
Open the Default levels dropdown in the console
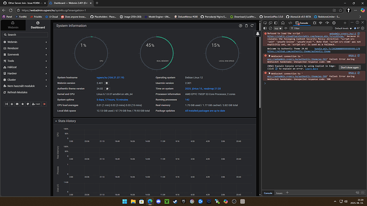pyautogui.click(x=343, y=28)
